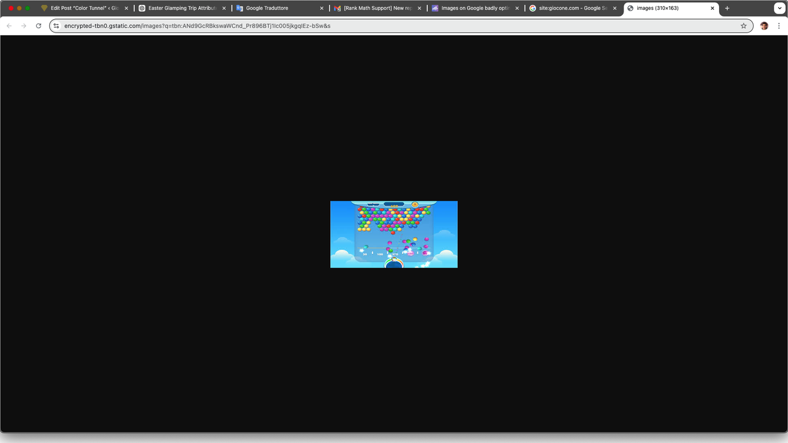Minimize the Chrome window with yellow button
This screenshot has height=443, width=788.
coord(19,8)
